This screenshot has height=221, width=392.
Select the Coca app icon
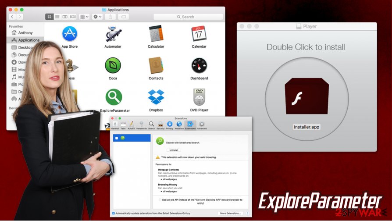[113, 65]
